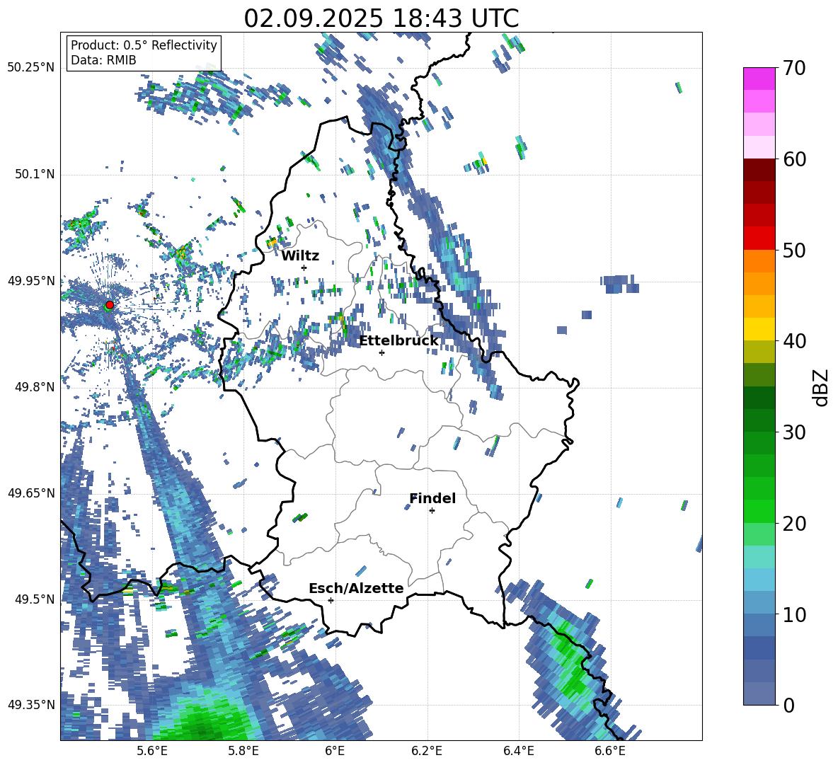Click the 50 tick on the colorbar
The image size is (838, 765).
pos(794,251)
